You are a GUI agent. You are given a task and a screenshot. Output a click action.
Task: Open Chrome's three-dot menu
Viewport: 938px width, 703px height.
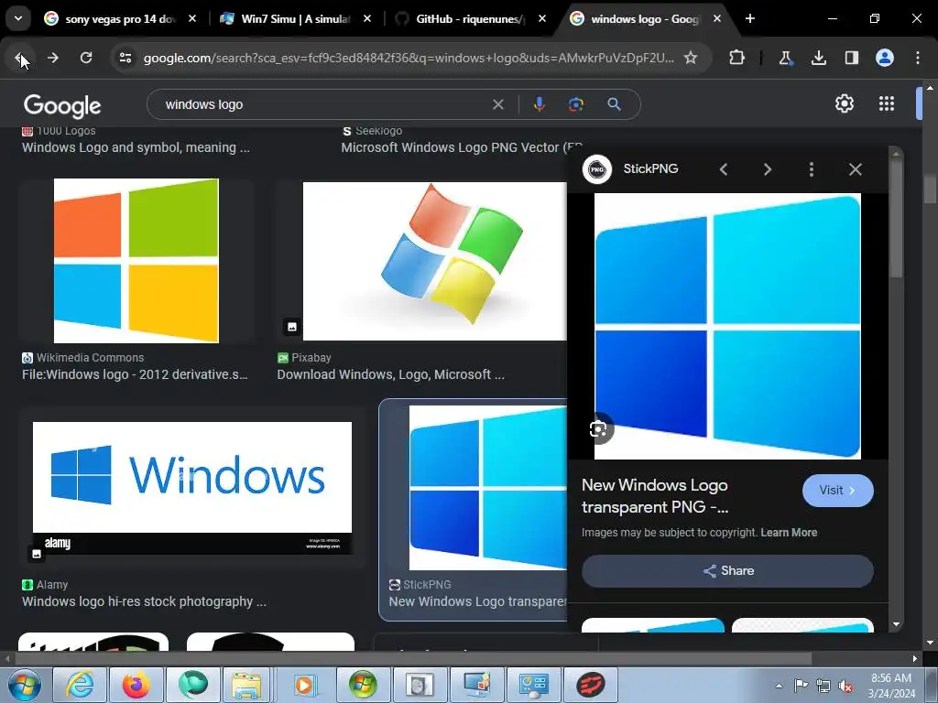coord(918,58)
